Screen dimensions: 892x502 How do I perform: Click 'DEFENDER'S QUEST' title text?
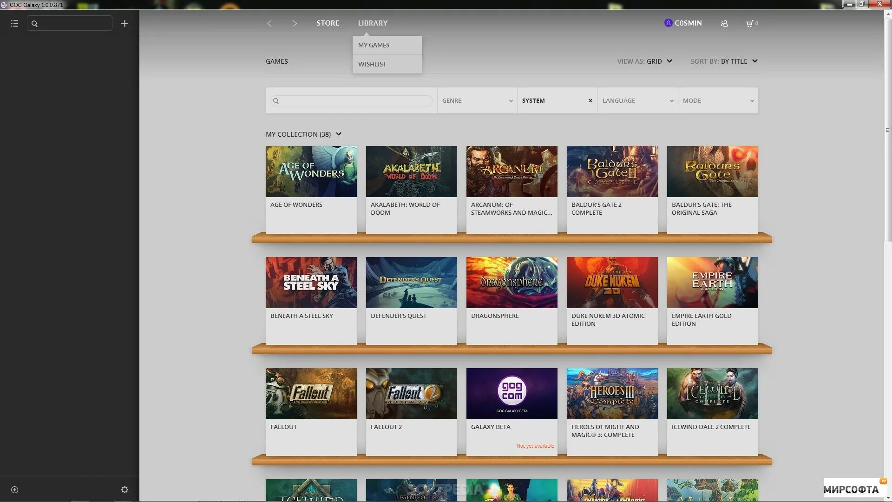click(399, 316)
